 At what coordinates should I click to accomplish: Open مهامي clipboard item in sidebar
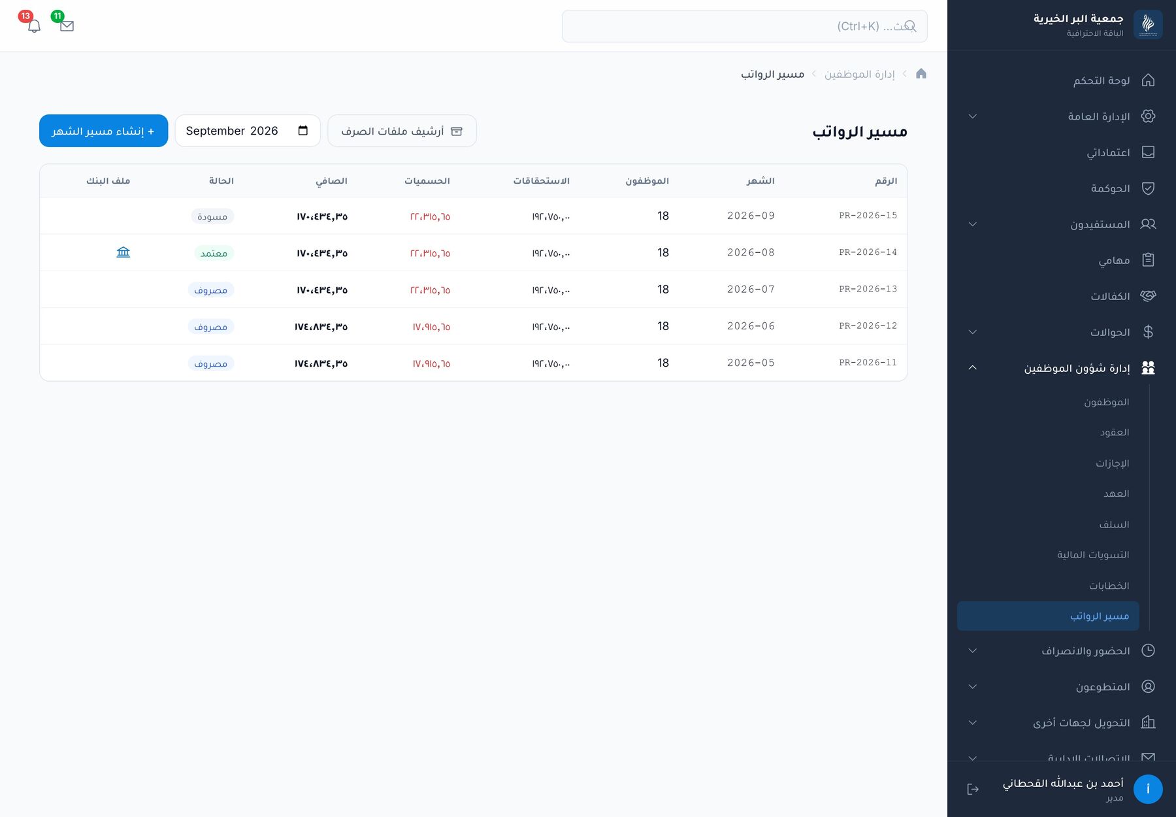[x=1048, y=260]
